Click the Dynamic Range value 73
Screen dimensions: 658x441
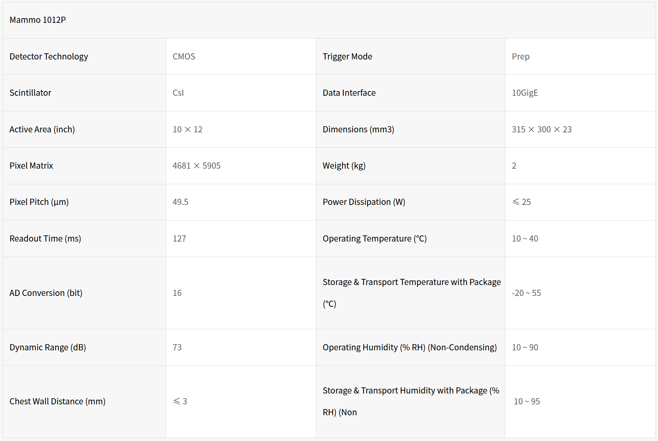pos(177,347)
